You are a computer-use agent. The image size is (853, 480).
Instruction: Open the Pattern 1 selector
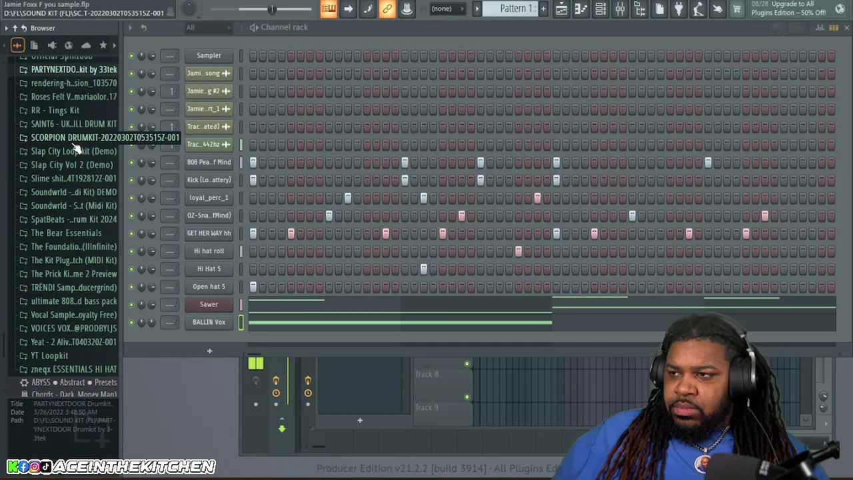516,9
